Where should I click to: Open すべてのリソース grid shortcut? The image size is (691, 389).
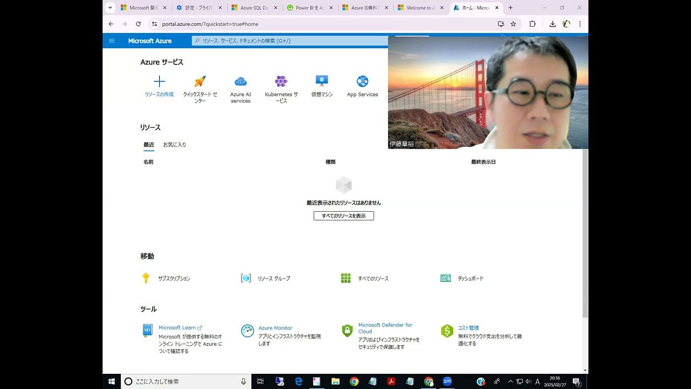coord(346,278)
